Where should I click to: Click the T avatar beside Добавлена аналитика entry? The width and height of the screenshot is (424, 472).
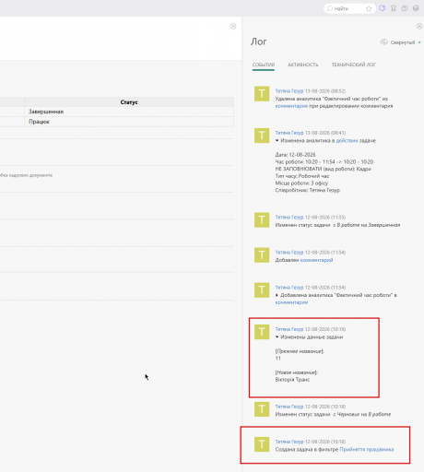pos(262,290)
